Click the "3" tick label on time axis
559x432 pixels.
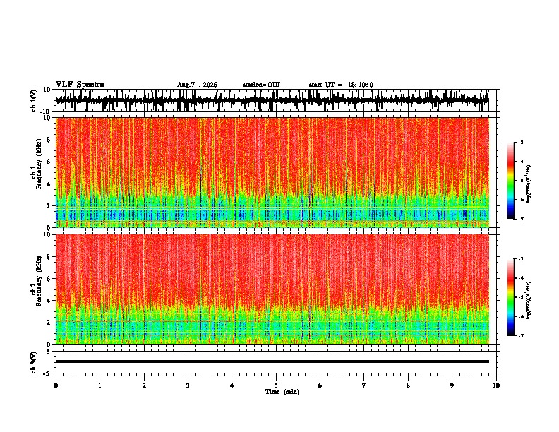point(188,385)
